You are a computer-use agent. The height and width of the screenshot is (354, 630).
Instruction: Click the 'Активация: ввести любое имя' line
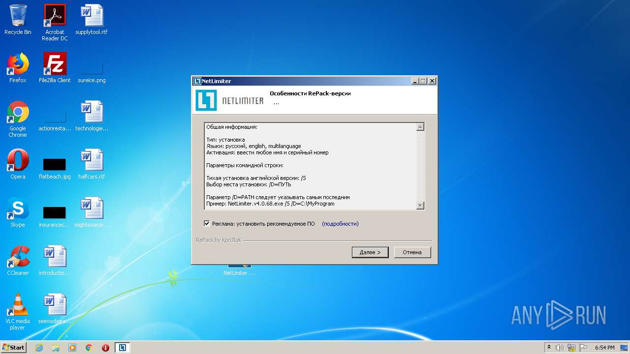[x=267, y=152]
